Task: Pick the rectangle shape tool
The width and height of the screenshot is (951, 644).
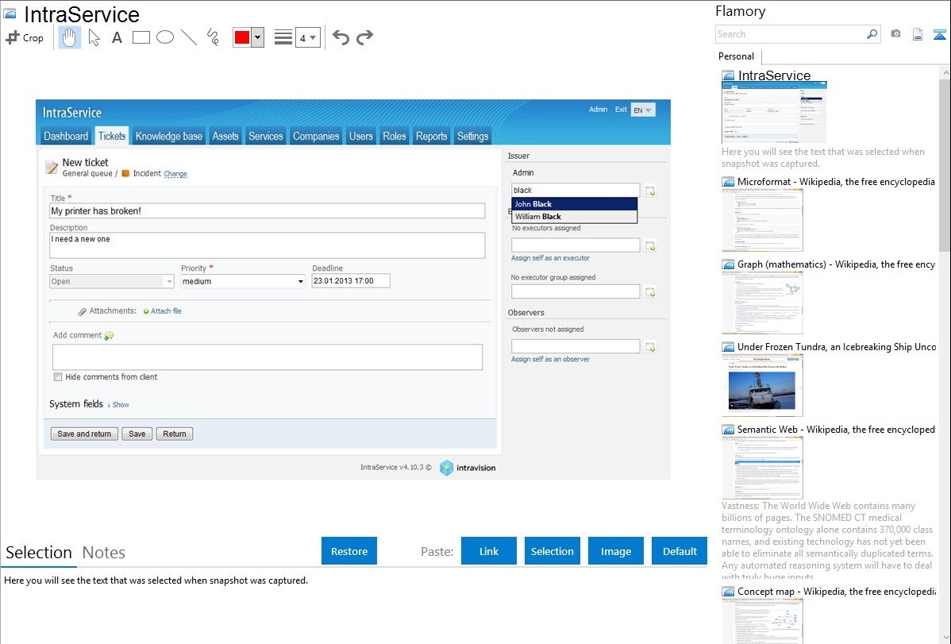Action: [x=141, y=37]
